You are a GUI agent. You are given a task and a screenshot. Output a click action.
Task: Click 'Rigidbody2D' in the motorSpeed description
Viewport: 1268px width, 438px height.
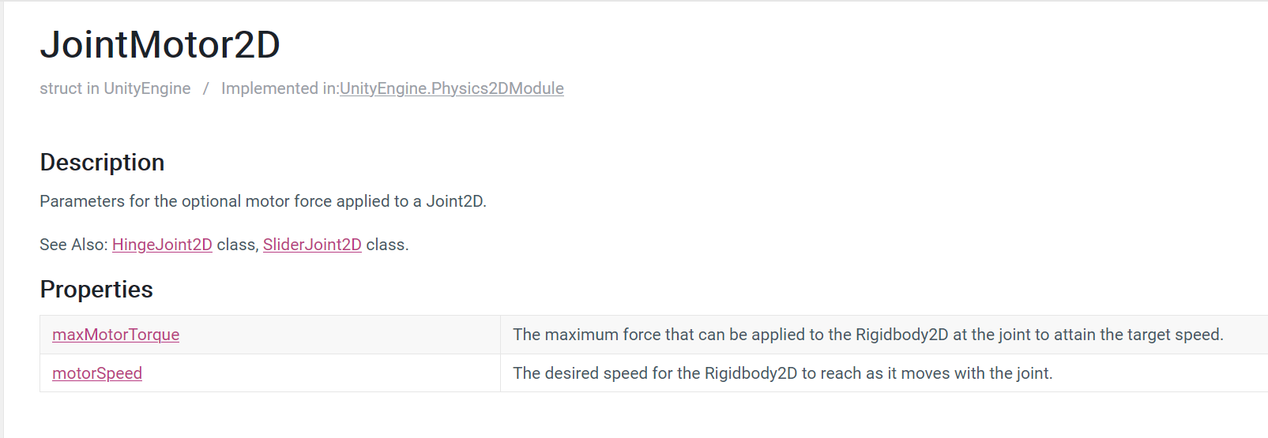point(751,373)
